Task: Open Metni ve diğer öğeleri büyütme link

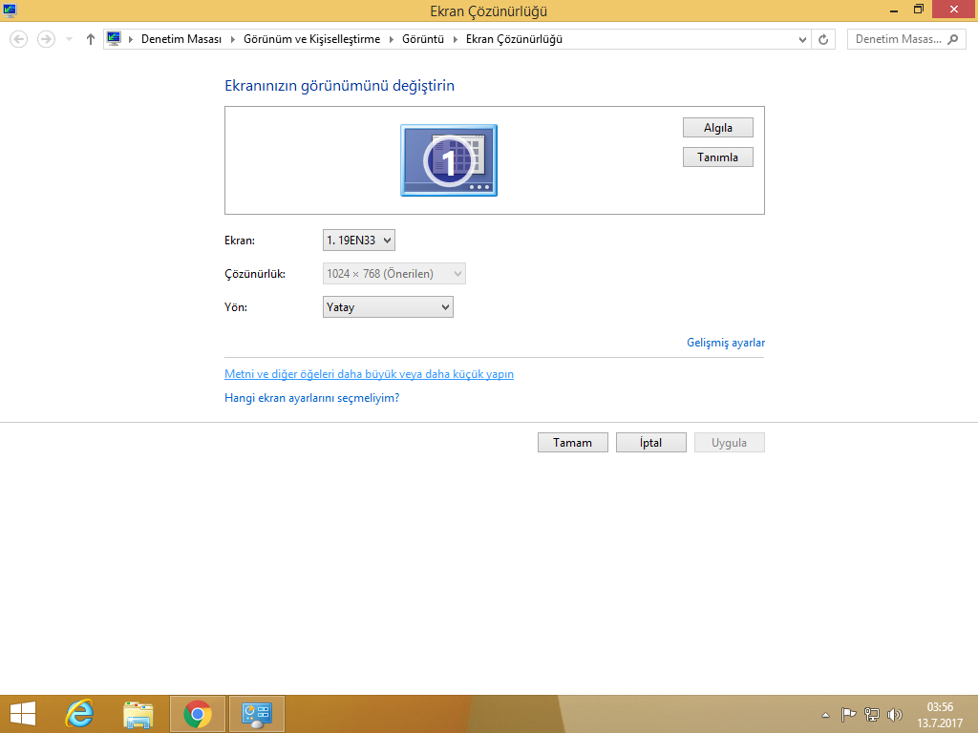Action: point(370,374)
